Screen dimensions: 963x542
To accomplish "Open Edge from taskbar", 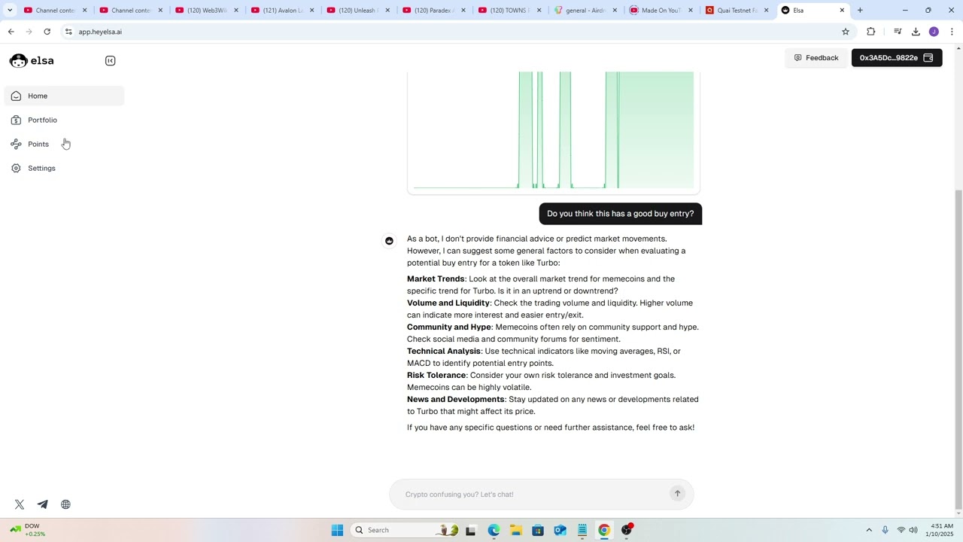I will [x=494, y=530].
